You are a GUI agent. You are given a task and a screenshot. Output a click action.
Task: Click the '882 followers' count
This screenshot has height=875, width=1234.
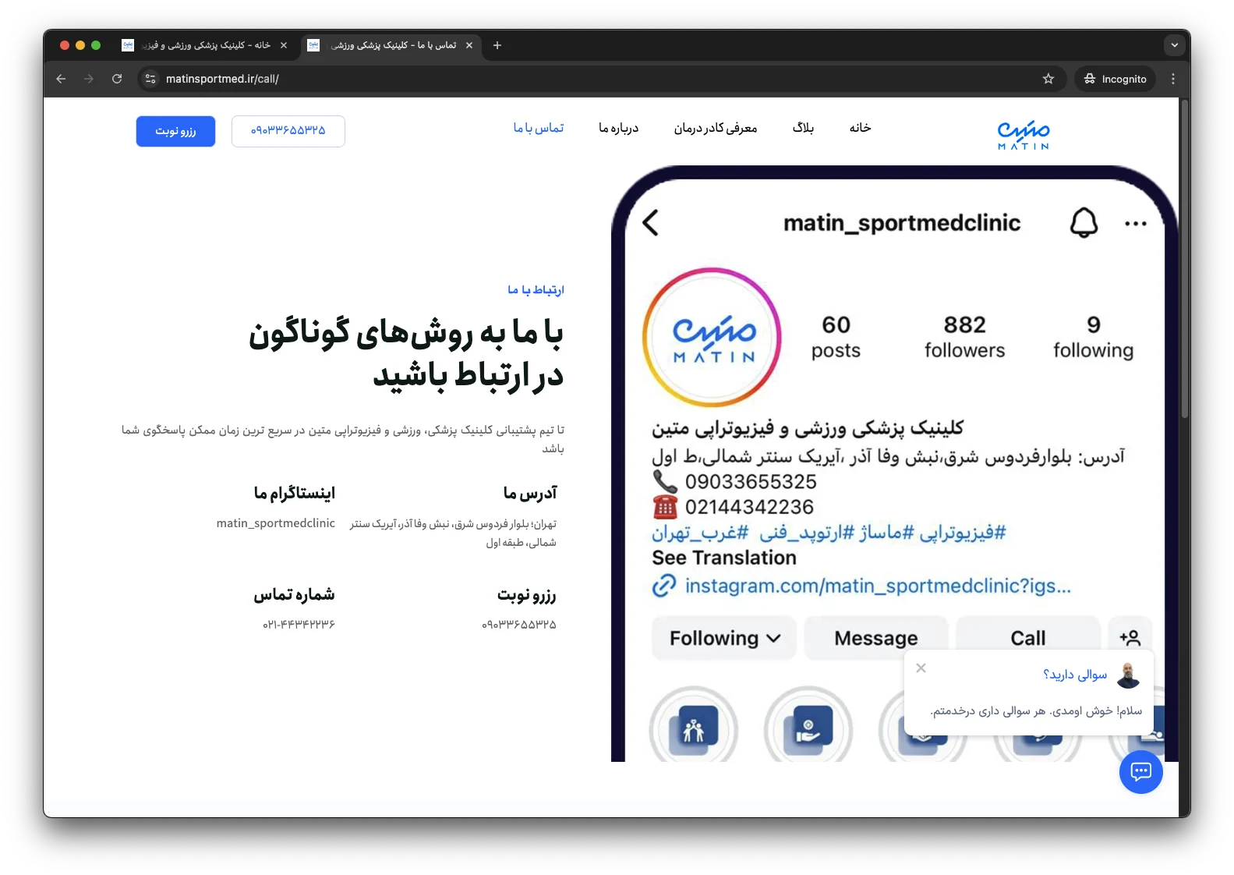point(964,337)
